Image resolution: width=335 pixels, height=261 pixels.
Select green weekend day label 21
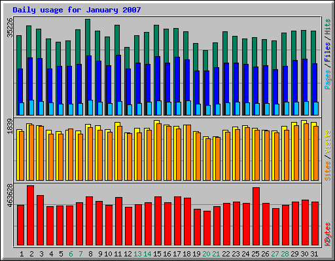[216, 254]
